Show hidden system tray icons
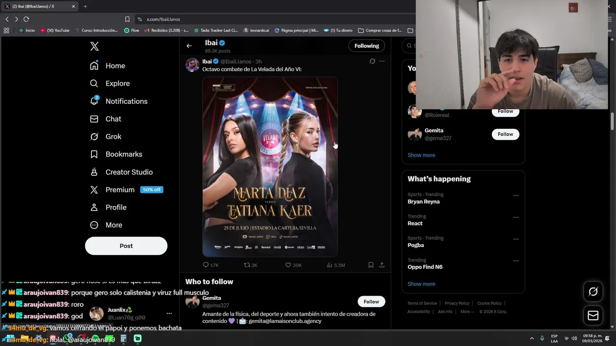Viewport: 616px width, 346px height. 532,339
